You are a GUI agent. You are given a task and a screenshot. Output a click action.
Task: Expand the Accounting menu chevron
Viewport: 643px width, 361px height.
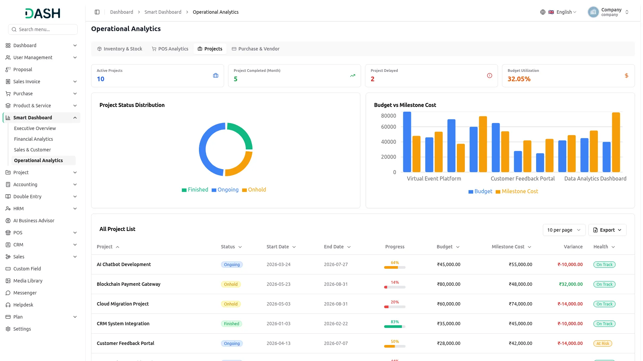pos(75,185)
